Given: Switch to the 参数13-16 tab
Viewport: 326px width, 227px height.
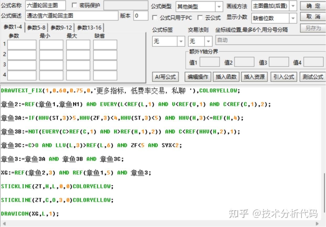Looking at the screenshot, I should click(89, 28).
